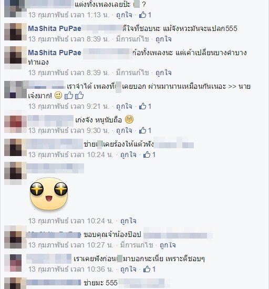Open second MaShita PuPae profile name

[x=55, y=53]
